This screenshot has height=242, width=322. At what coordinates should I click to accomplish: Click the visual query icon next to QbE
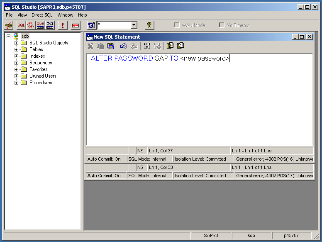pyautogui.click(x=50, y=25)
